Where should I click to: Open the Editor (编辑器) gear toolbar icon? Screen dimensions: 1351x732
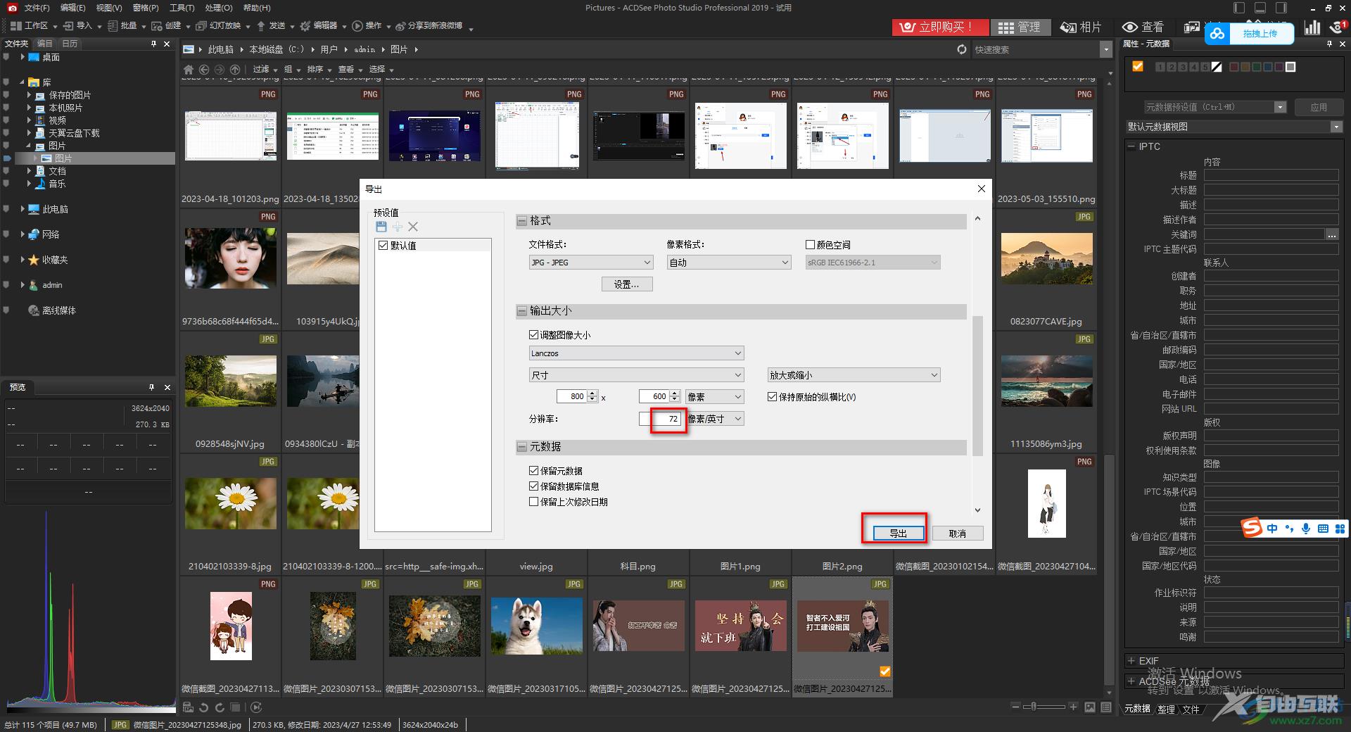pos(305,26)
